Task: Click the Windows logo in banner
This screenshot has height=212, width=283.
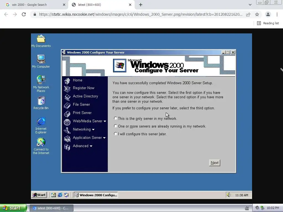Action: click(119, 65)
